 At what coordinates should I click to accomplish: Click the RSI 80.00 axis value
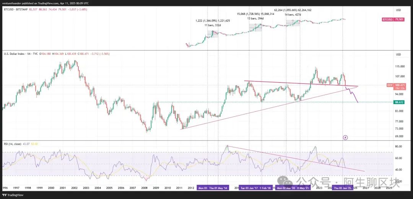(x=399, y=146)
